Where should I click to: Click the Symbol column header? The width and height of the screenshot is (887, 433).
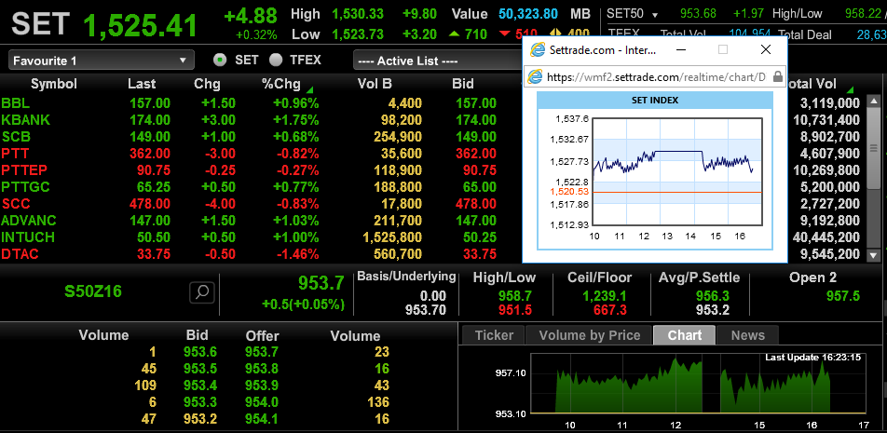(x=54, y=84)
